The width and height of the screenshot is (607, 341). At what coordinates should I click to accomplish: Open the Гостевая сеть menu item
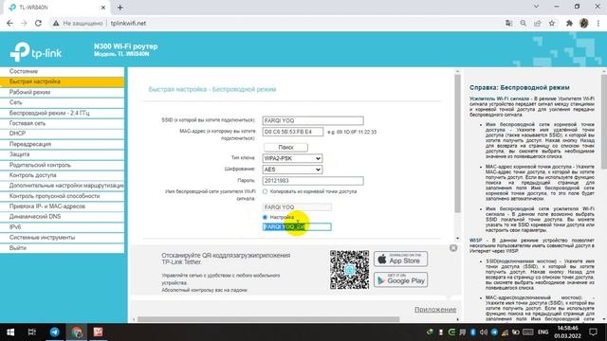62,123
